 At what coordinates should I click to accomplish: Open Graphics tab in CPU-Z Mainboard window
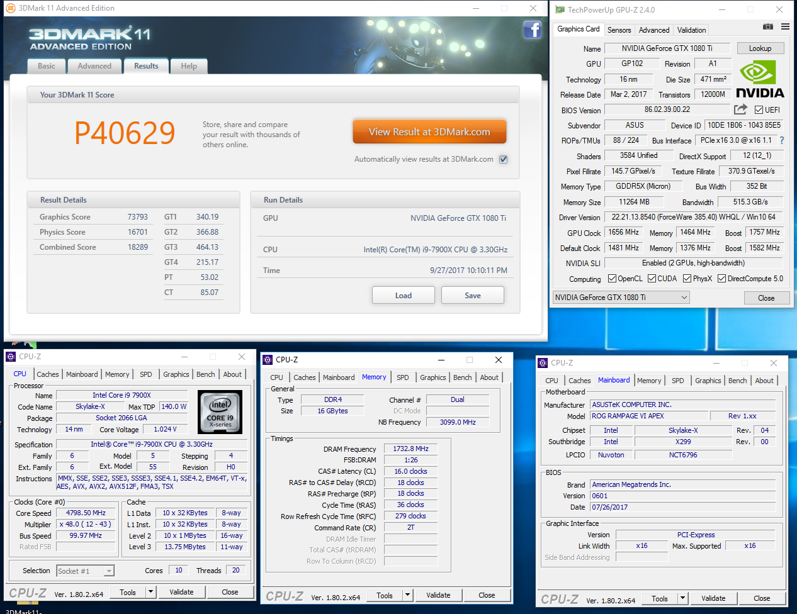[708, 381]
